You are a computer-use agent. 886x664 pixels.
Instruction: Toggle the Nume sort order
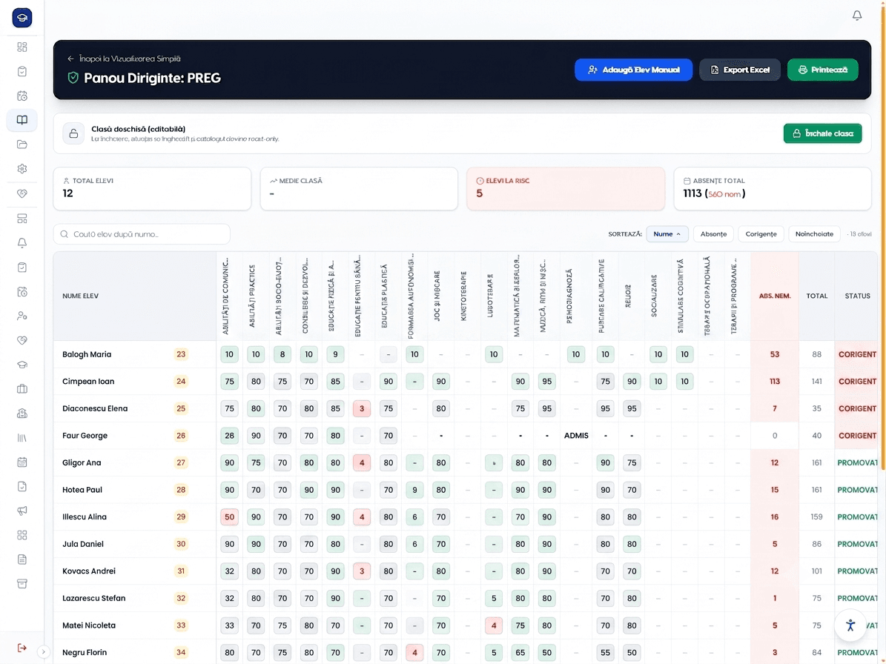667,233
